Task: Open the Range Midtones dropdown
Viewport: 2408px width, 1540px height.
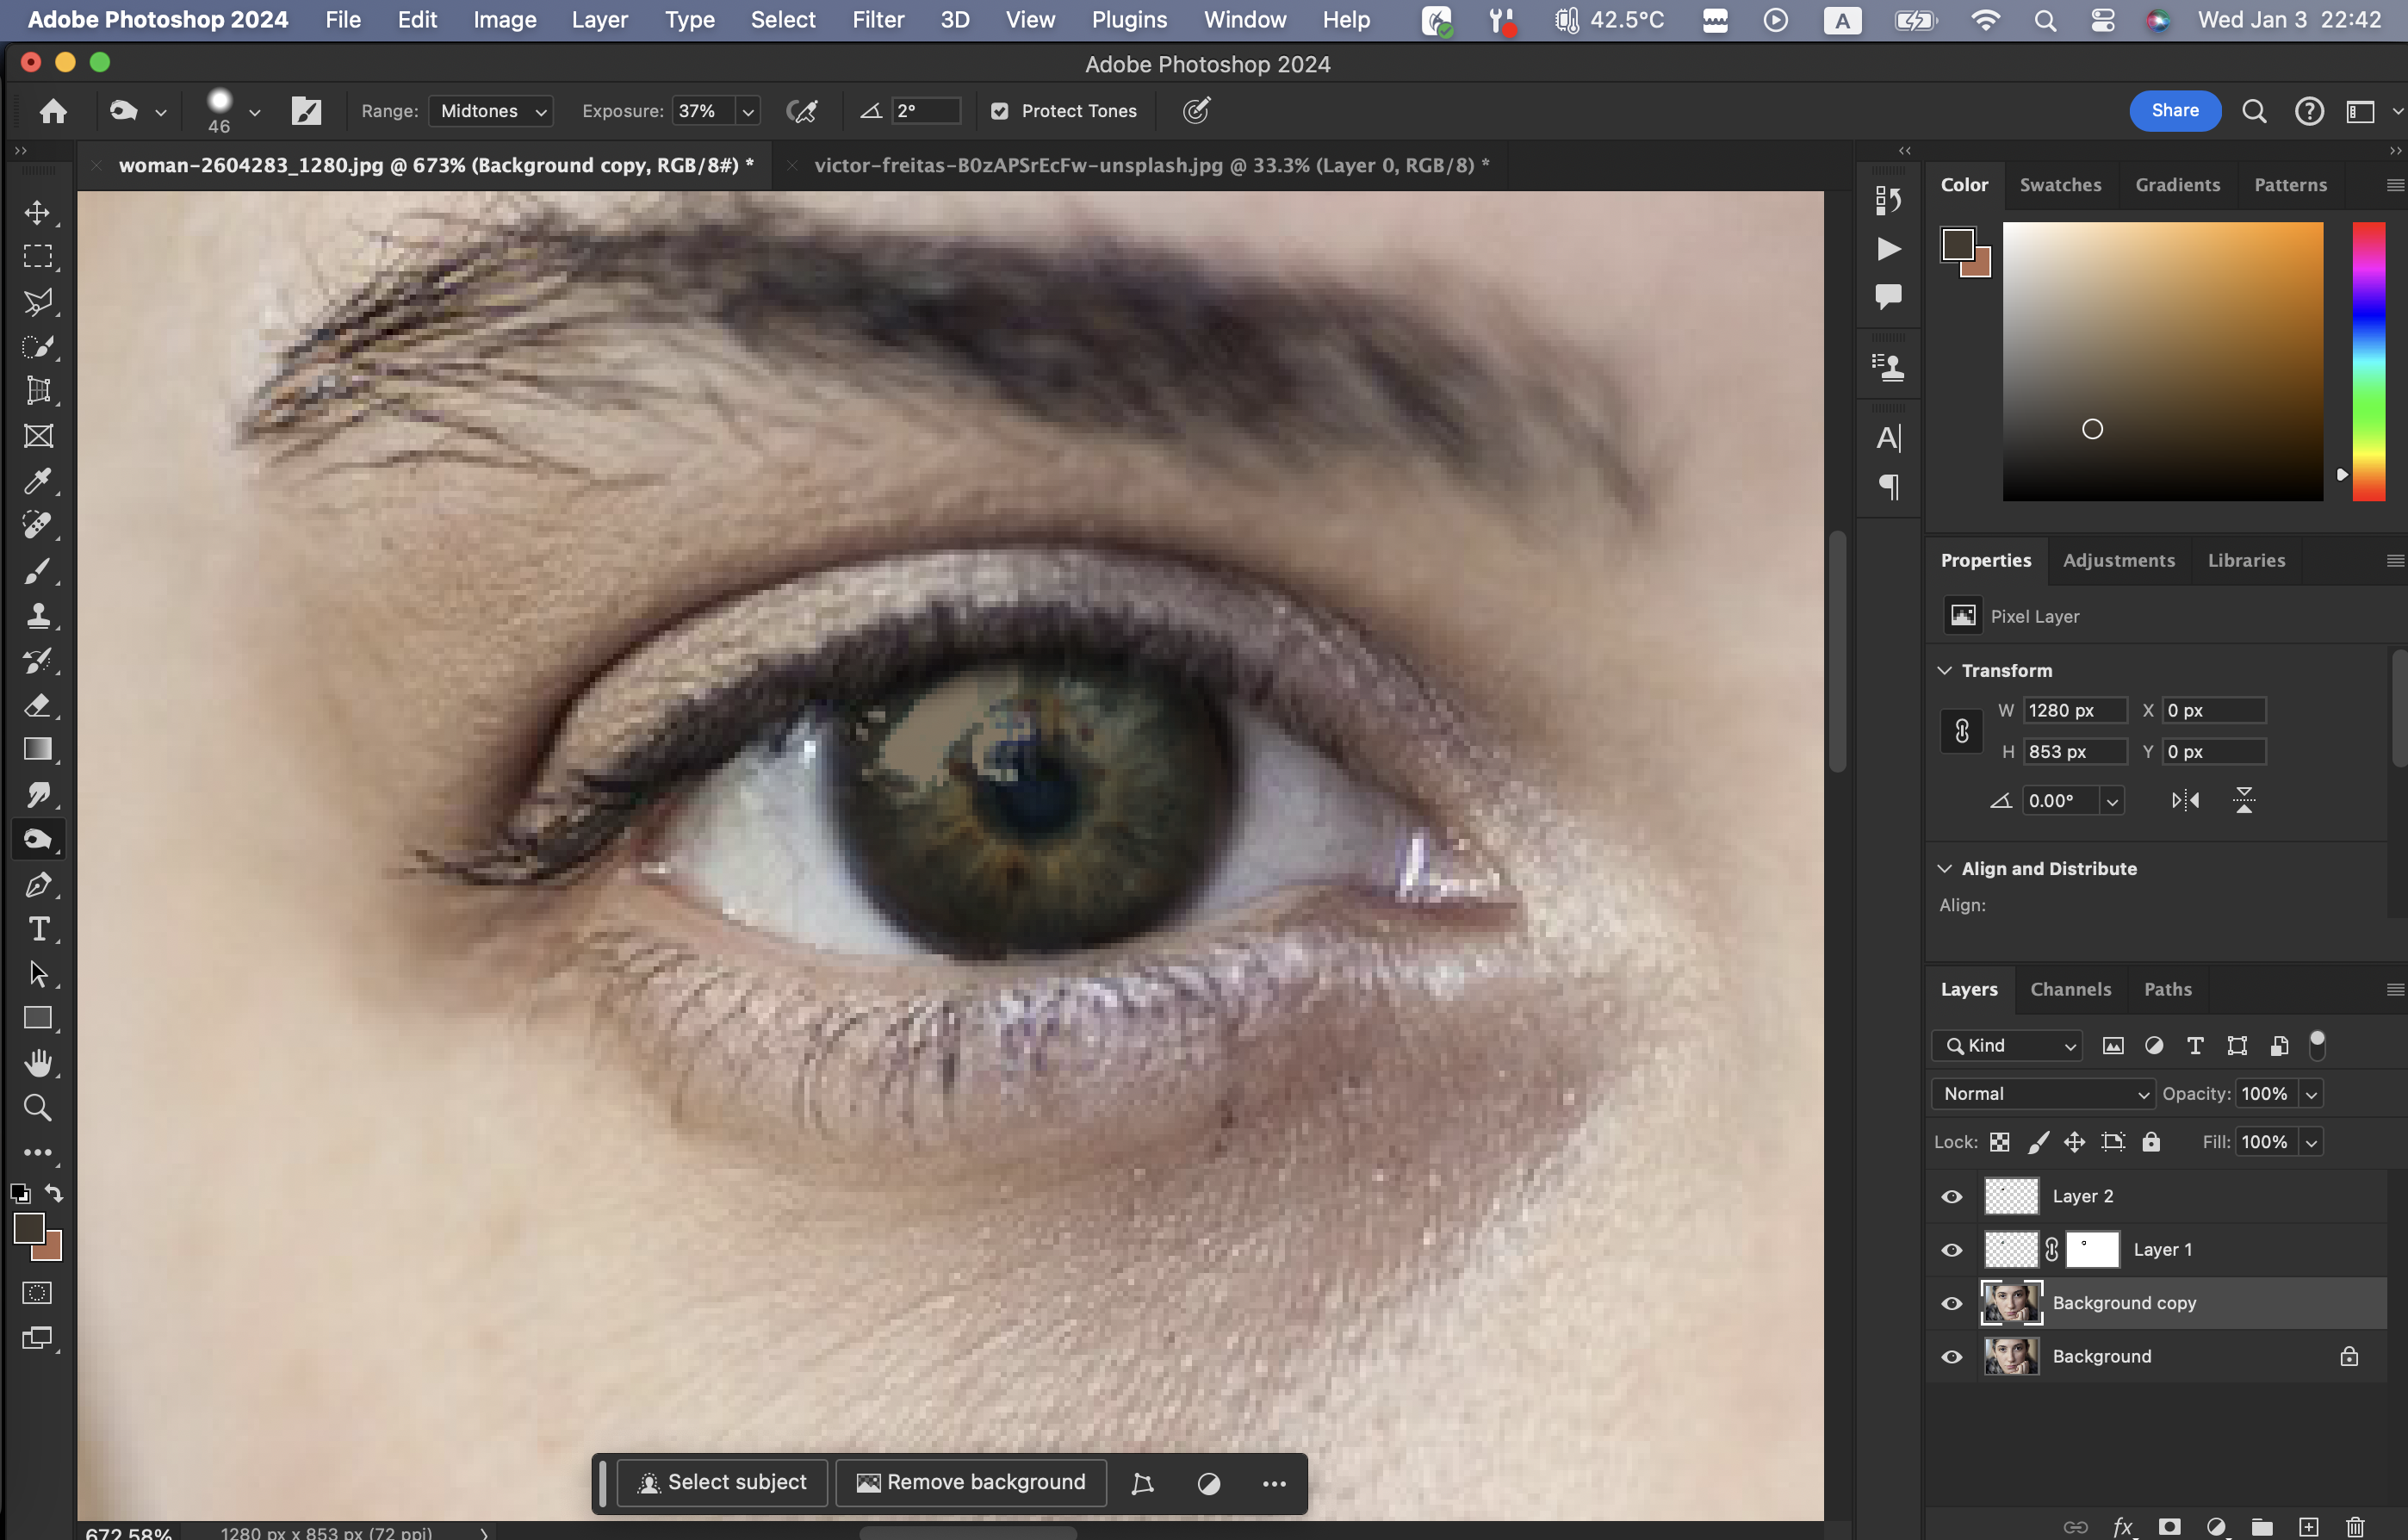Action: (493, 111)
